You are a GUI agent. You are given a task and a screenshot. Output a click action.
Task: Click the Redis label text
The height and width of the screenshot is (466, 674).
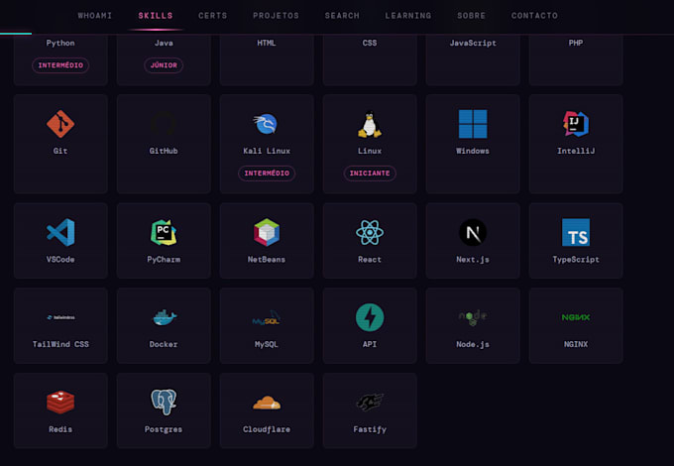[x=60, y=429]
